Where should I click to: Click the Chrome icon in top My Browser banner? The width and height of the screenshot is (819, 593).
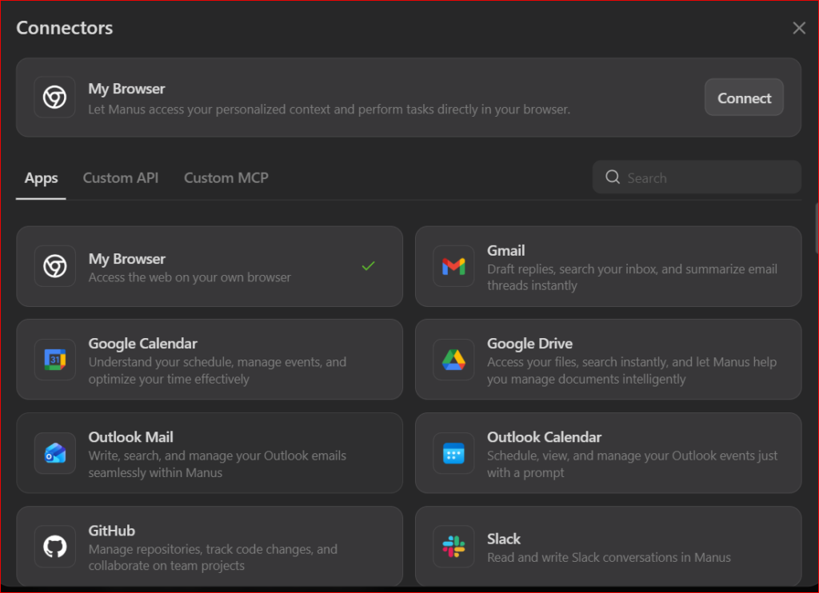(54, 98)
